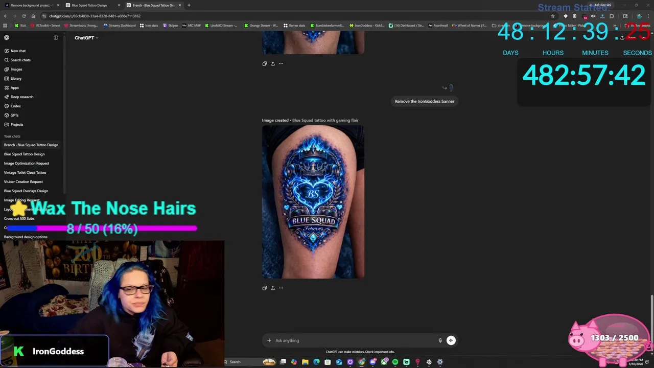The image size is (654, 368).
Task: Open the Kick bookmark
Action: [x=21, y=25]
